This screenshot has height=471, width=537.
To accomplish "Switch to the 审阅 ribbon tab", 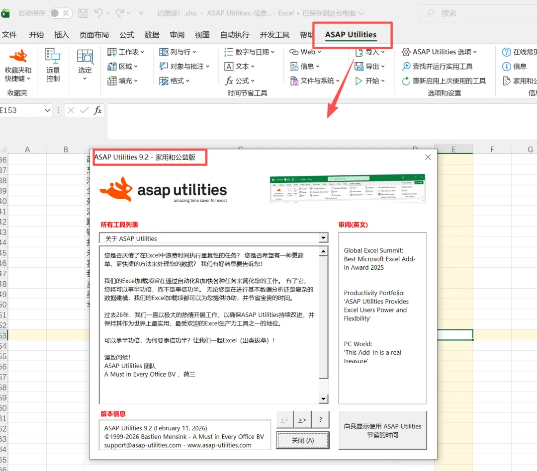I will (x=177, y=35).
